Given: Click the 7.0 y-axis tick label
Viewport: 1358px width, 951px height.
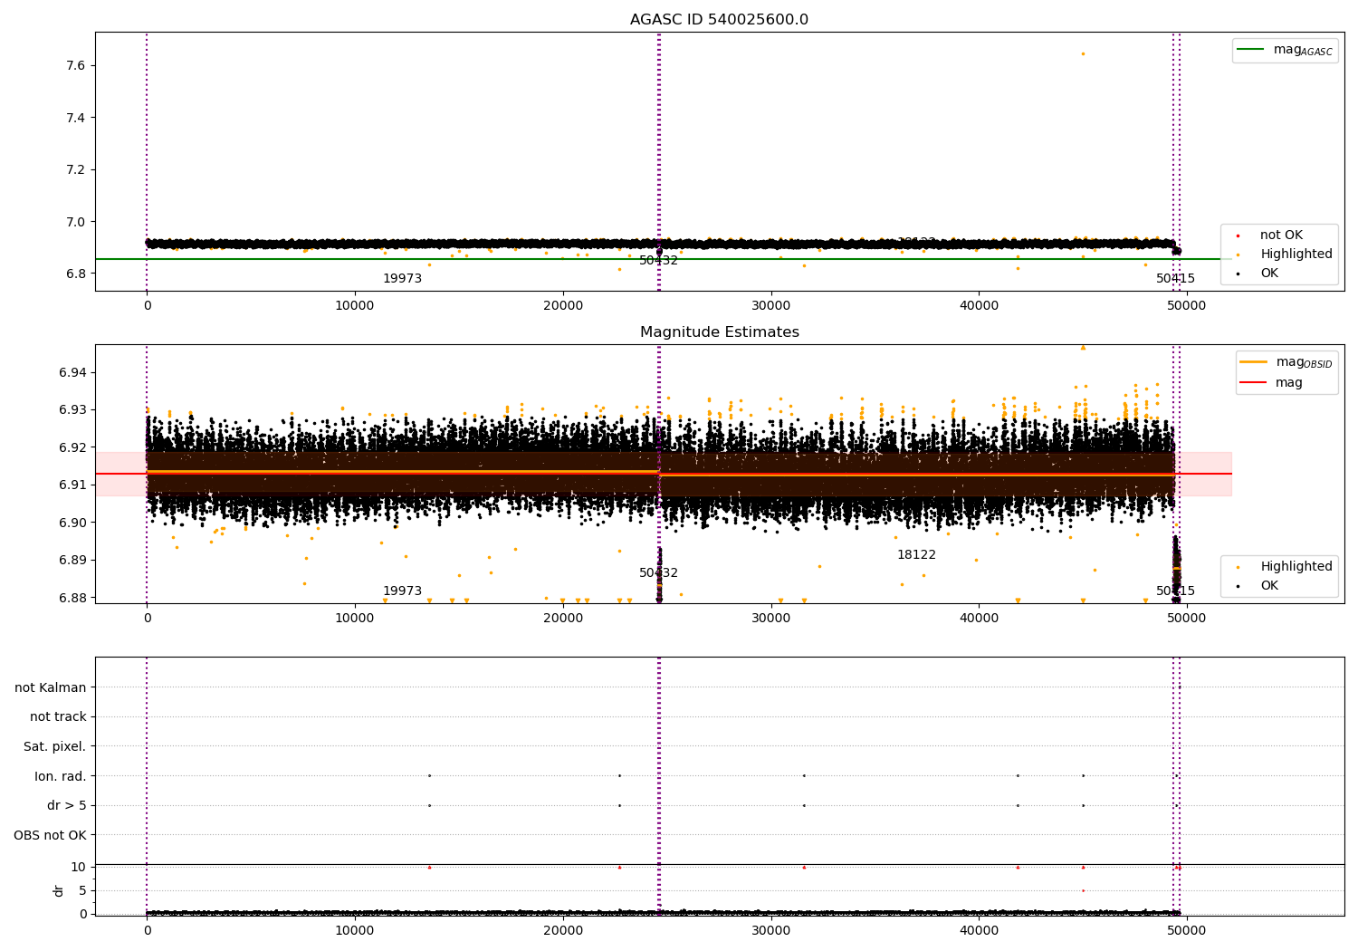Looking at the screenshot, I should click(x=76, y=222).
